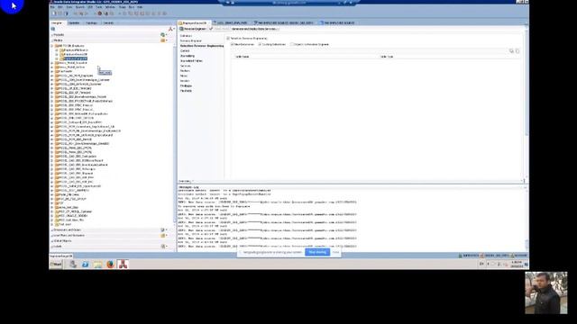Click the checkmark icon beside Reverse Engineer
This screenshot has height=324, width=577.
click(x=211, y=29)
